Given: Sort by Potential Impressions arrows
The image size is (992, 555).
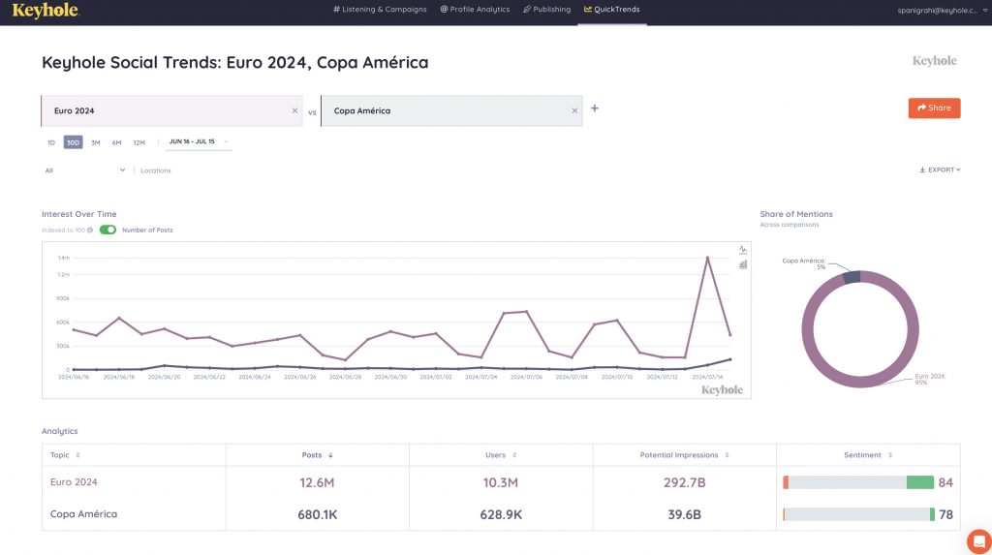Looking at the screenshot, I should 727,455.
